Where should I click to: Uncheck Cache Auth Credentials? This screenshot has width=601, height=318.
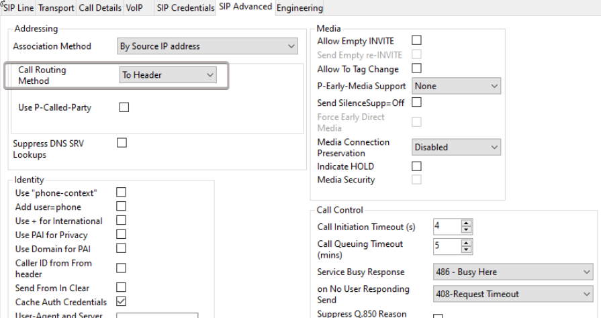(x=122, y=302)
